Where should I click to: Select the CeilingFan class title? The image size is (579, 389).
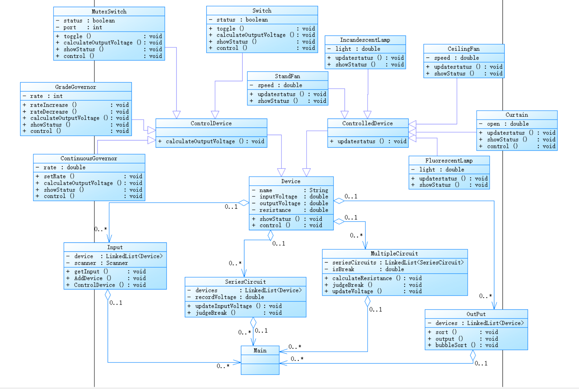463,49
